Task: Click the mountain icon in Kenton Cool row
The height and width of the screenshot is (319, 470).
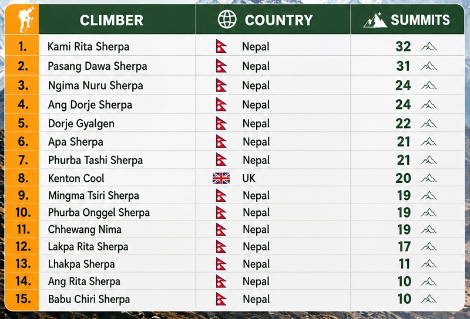Action: (429, 178)
